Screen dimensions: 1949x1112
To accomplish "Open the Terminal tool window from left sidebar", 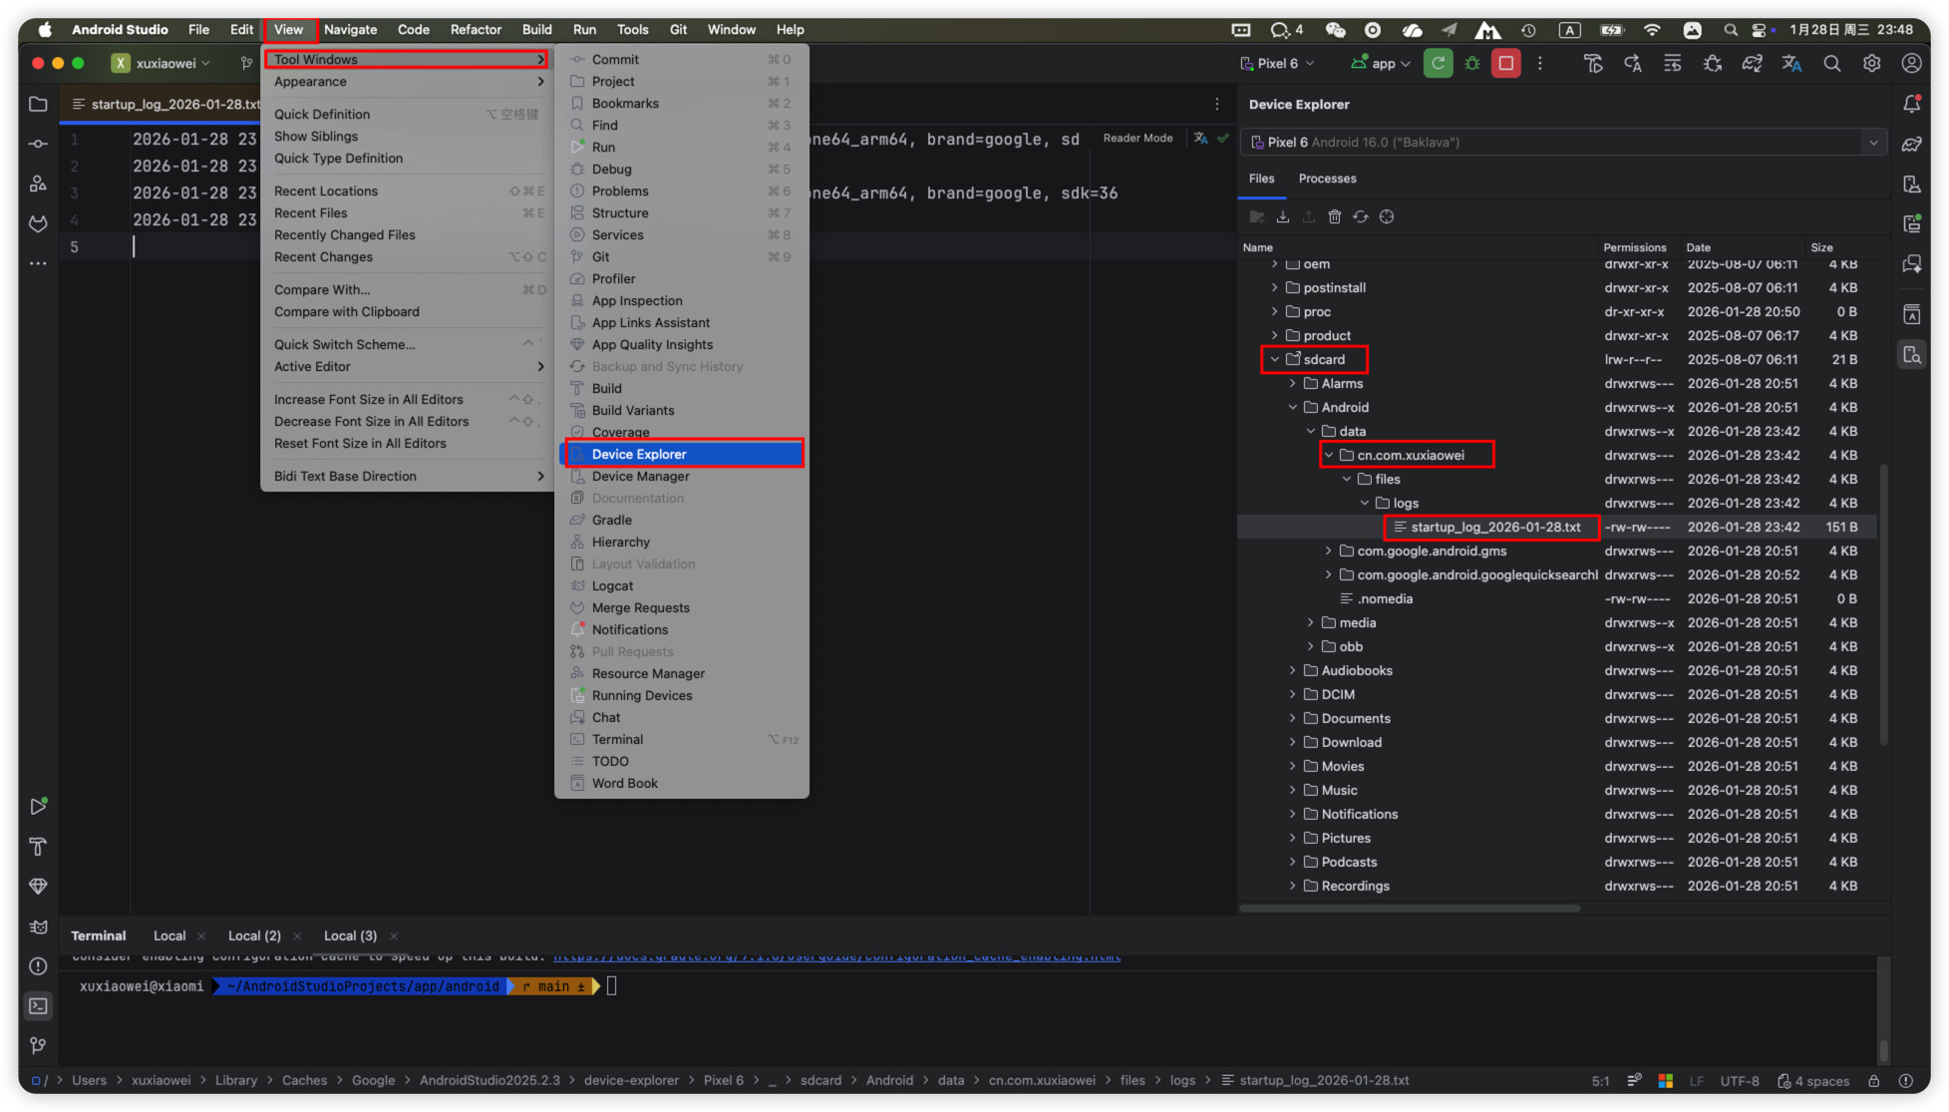I will pyautogui.click(x=38, y=1005).
